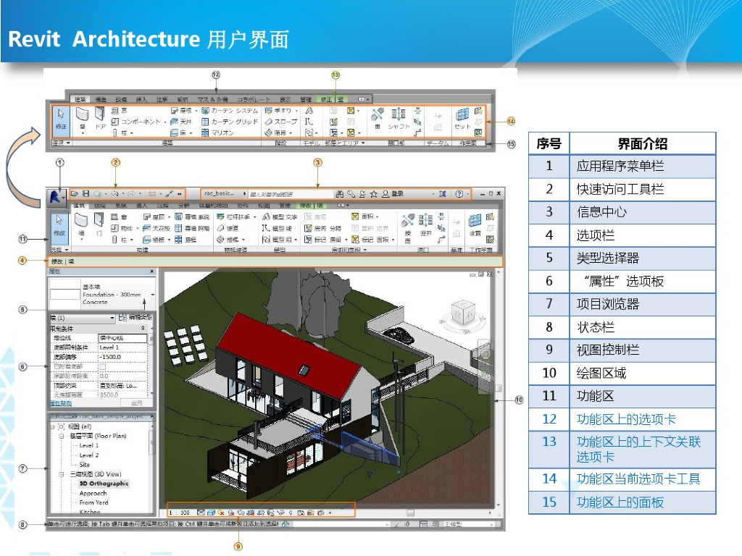Open the 属性帮助 properties help link
This screenshot has height=556, width=742.
pos(61,403)
